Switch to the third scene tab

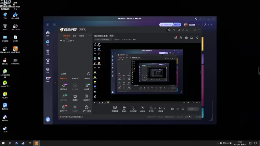(x=82, y=36)
